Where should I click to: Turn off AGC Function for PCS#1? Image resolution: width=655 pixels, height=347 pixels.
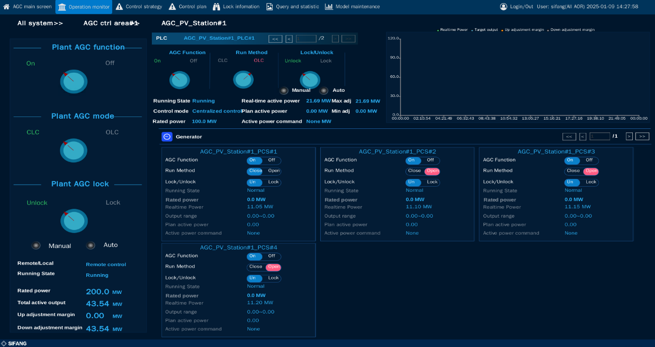(272, 160)
